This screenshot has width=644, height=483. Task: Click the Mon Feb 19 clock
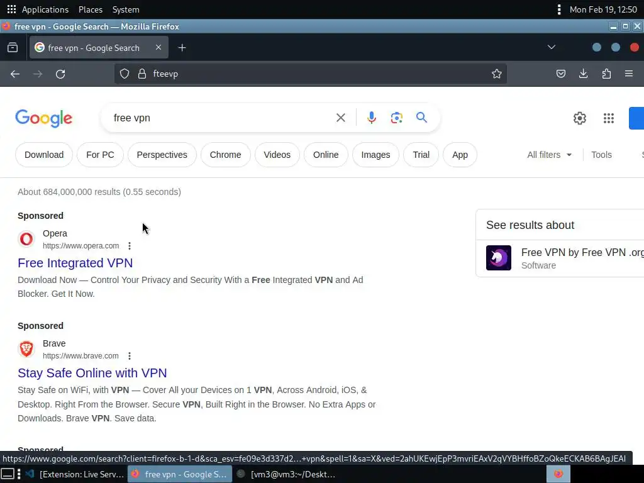[603, 9]
